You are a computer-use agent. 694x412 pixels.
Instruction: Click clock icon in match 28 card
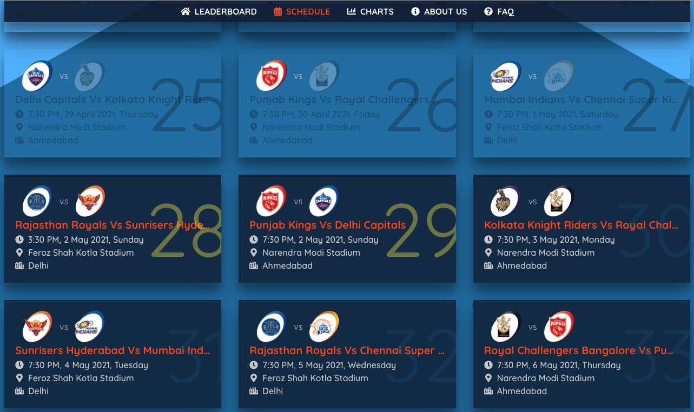(x=19, y=240)
